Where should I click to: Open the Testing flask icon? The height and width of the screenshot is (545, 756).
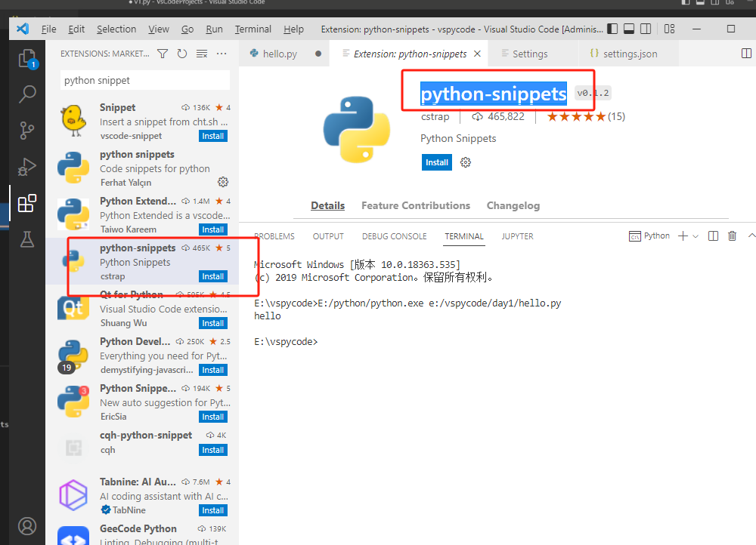tap(27, 239)
